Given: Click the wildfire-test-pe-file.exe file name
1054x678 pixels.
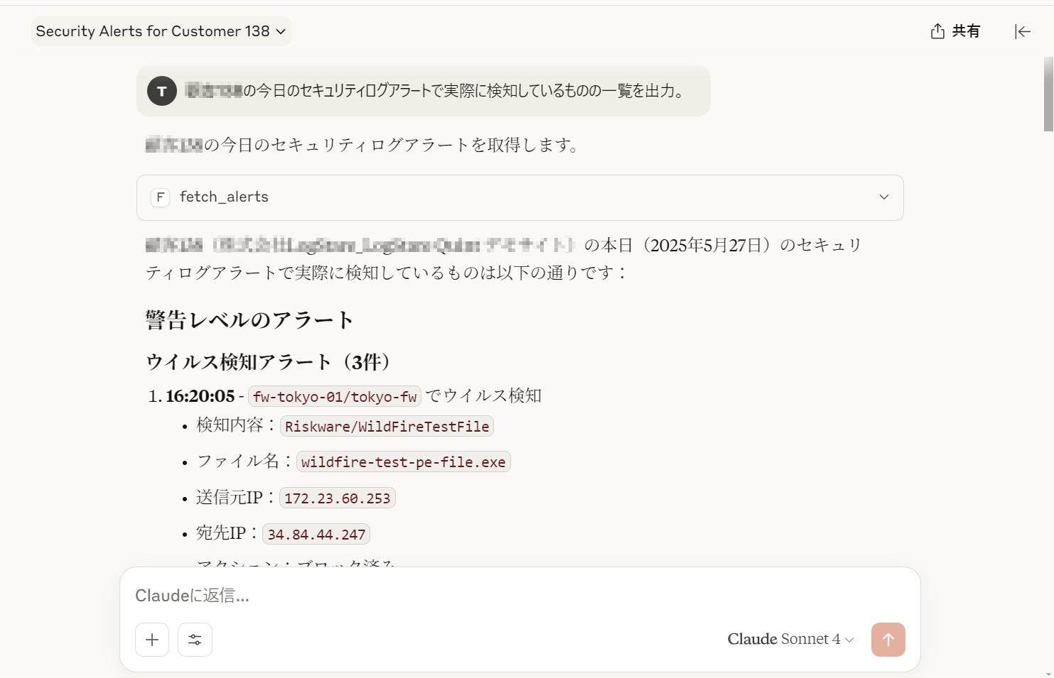Looking at the screenshot, I should point(403,462).
